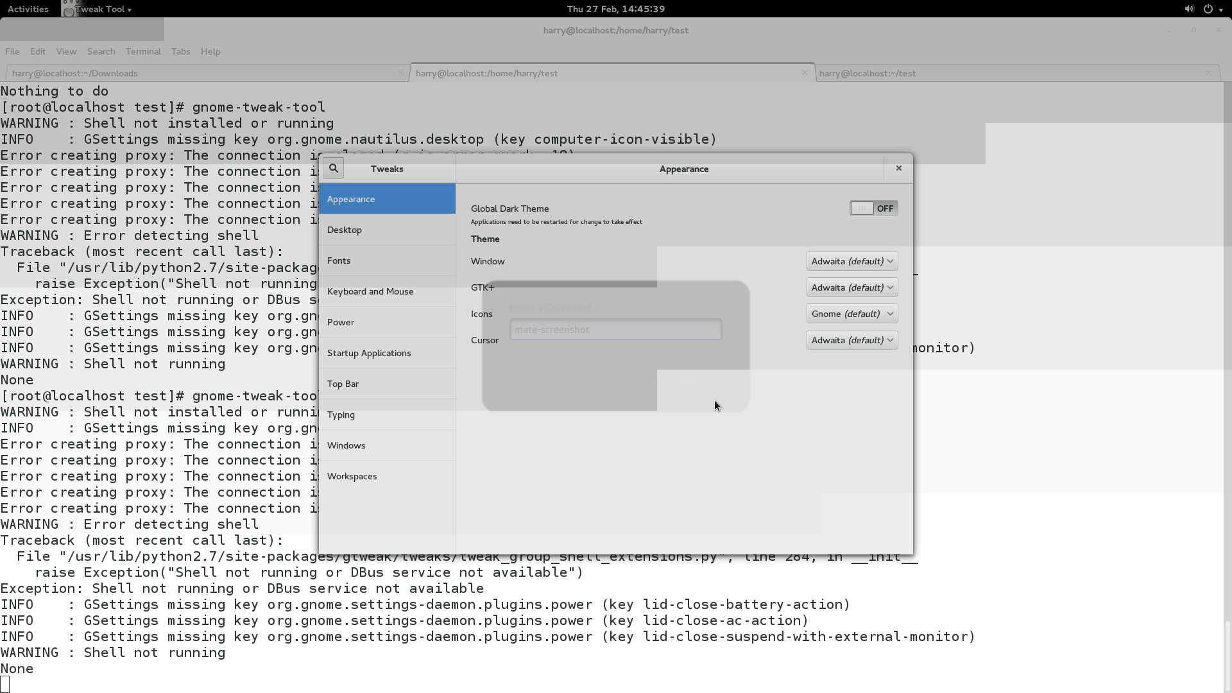The height and width of the screenshot is (693, 1232).
Task: Switch to the ~/test terminal tab
Action: pyautogui.click(x=1018, y=73)
